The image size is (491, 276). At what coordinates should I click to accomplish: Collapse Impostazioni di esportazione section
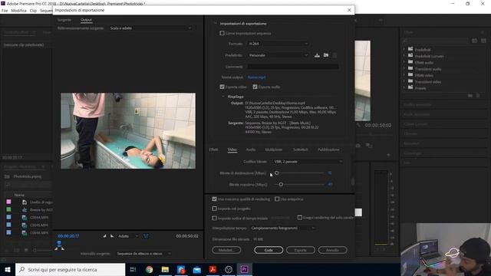[x=215, y=24]
